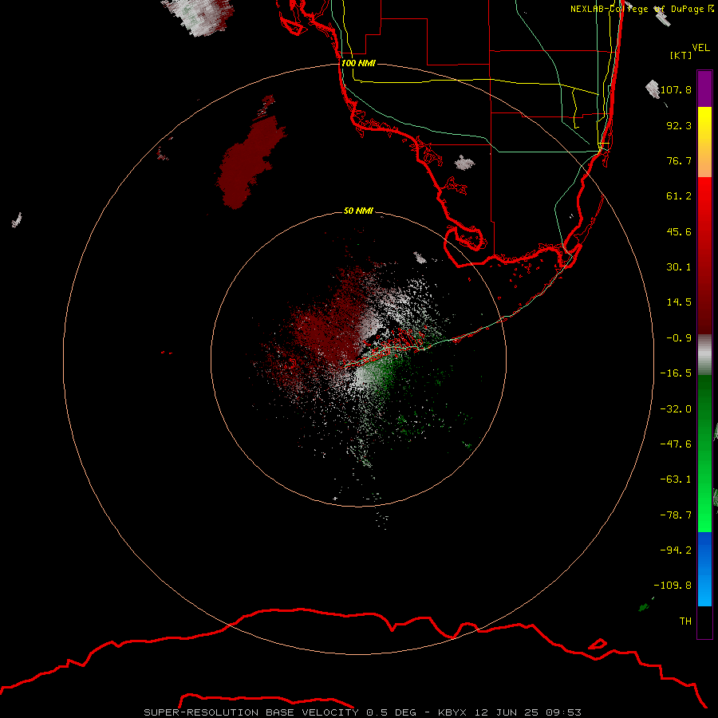Click the large dark red echo northwest of radar

(x=250, y=161)
